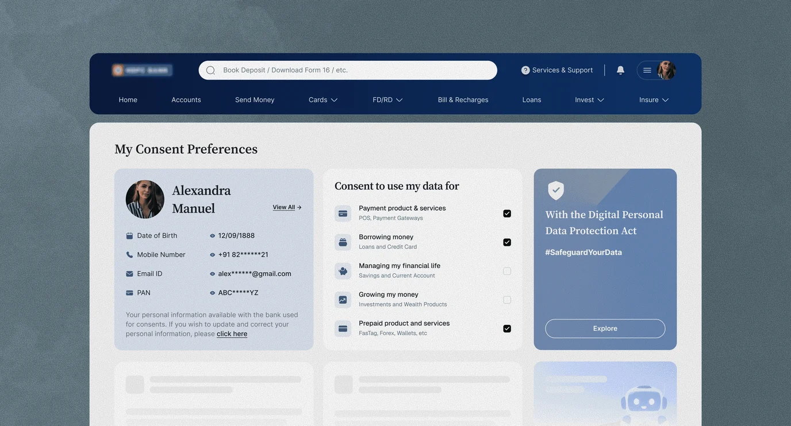The width and height of the screenshot is (791, 426).
Task: Click the search magnifier icon
Action: [x=210, y=70]
